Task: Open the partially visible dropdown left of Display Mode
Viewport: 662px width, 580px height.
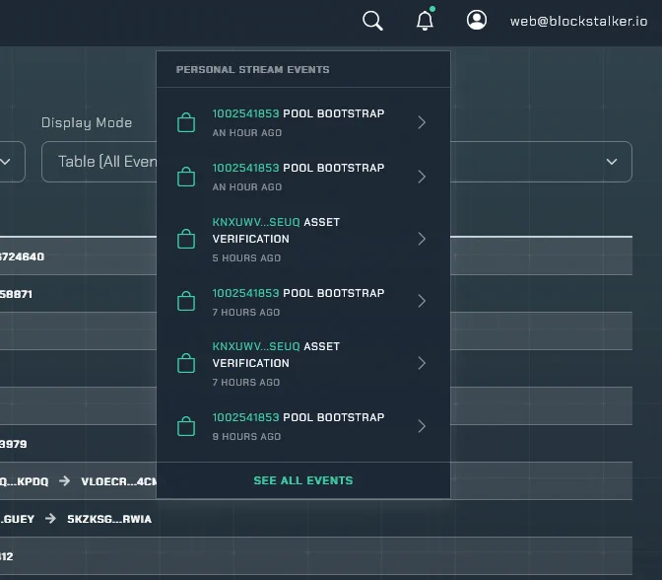Action: click(12, 162)
